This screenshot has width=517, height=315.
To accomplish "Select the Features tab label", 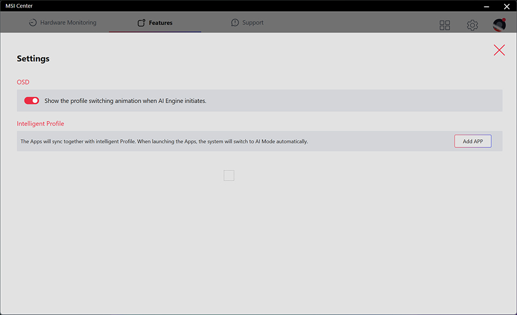I will 160,23.
